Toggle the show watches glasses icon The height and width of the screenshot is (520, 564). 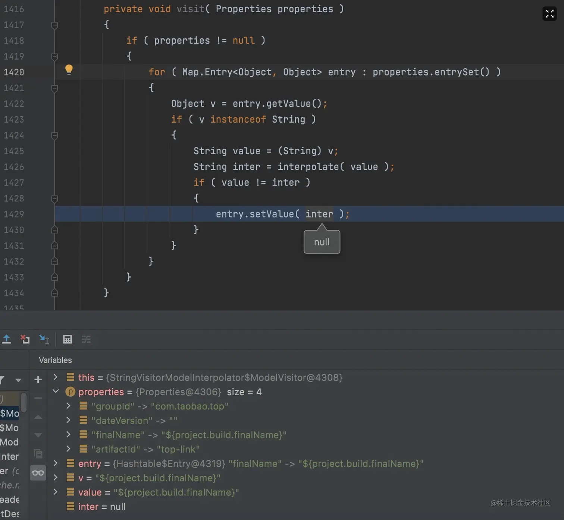[x=38, y=473]
